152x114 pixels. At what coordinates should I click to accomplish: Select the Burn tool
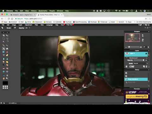(x=7, y=65)
